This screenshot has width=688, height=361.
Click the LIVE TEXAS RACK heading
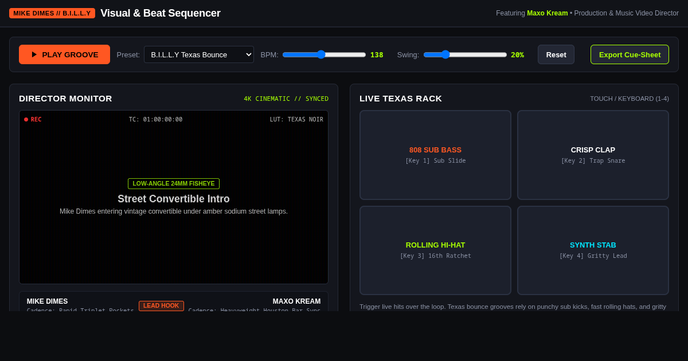401,99
